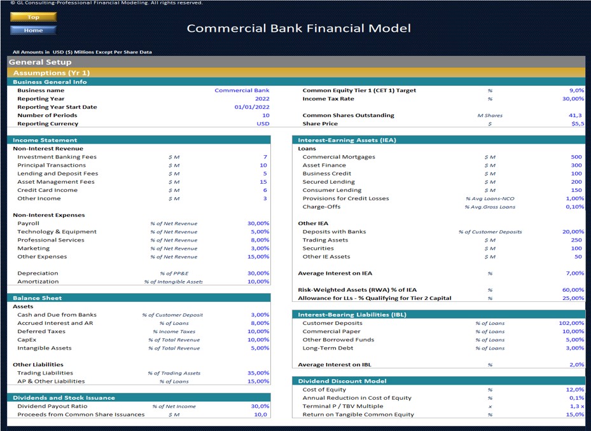
Task: Expand the Assumptions (Yr 1) section header
Action: (x=296, y=72)
